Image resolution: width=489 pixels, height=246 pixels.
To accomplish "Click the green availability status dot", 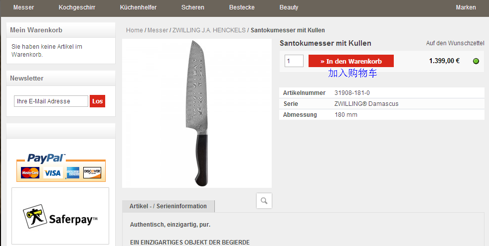I will click(476, 61).
